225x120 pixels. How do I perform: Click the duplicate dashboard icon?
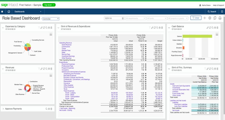coord(215,18)
